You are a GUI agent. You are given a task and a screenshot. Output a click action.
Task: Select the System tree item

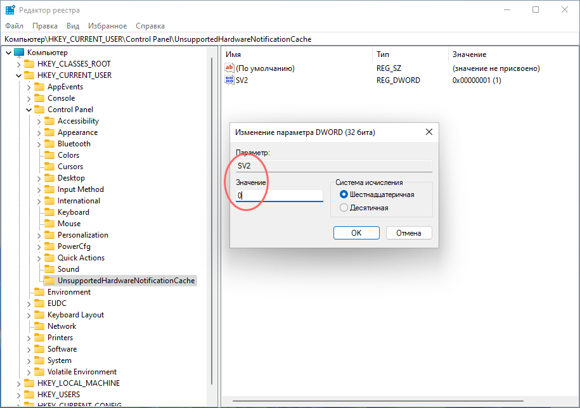60,360
